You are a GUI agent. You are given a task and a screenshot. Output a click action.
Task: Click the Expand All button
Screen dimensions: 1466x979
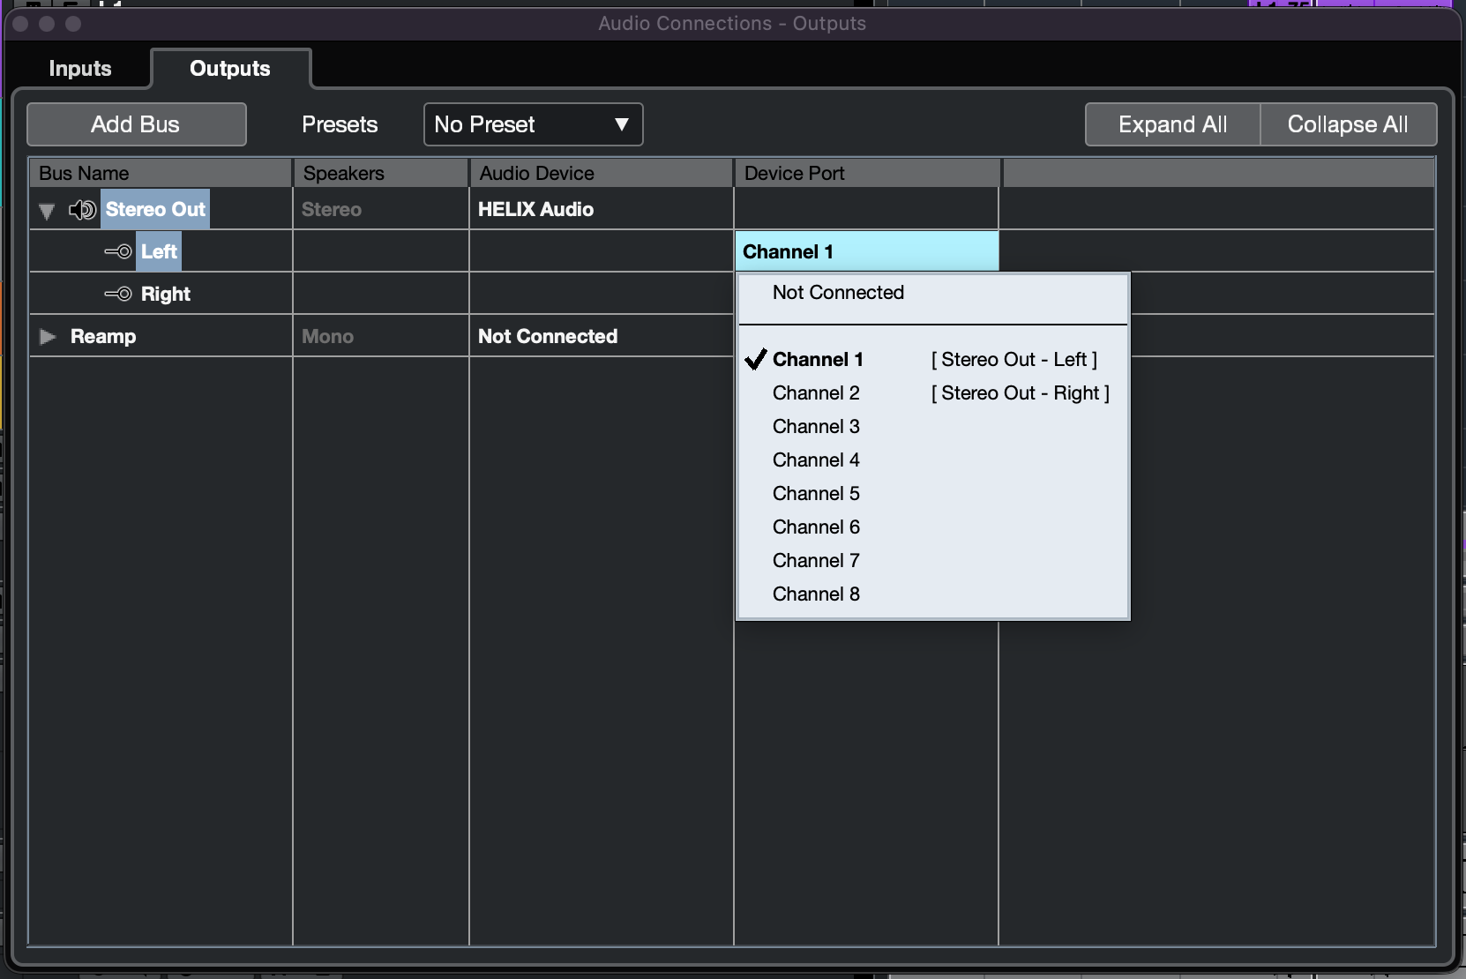tap(1172, 124)
